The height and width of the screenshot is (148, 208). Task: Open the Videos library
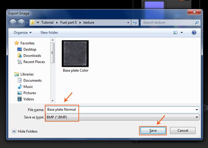coord(28,99)
